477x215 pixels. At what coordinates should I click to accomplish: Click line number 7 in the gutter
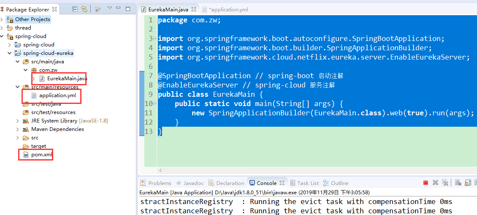click(x=151, y=76)
